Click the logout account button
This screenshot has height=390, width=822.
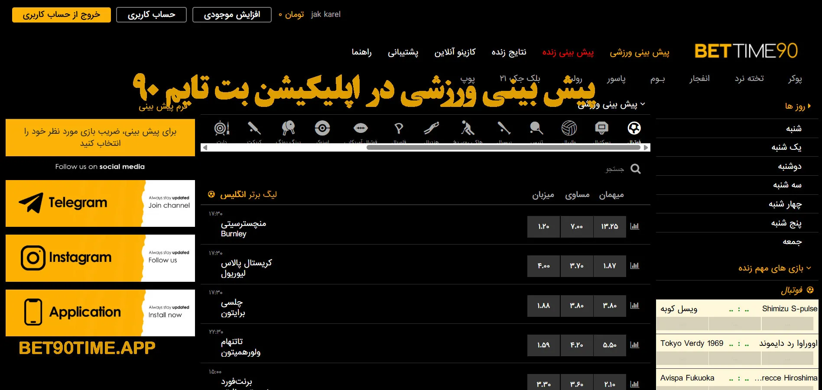click(62, 15)
